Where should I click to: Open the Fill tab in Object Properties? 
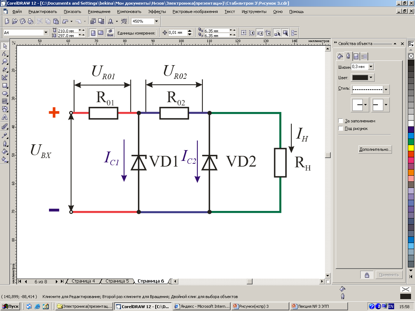pyautogui.click(x=340, y=56)
